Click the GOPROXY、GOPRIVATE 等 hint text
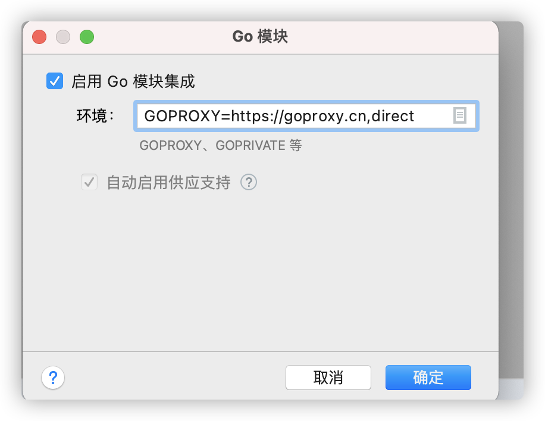This screenshot has width=545, height=421. [x=221, y=145]
